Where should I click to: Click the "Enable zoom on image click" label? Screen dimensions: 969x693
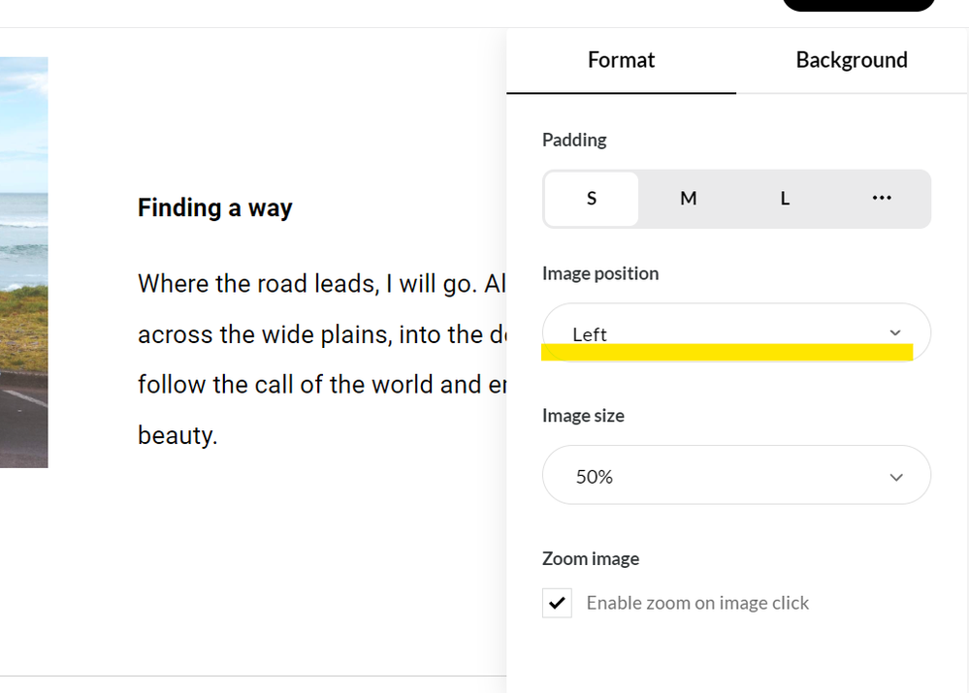point(697,603)
